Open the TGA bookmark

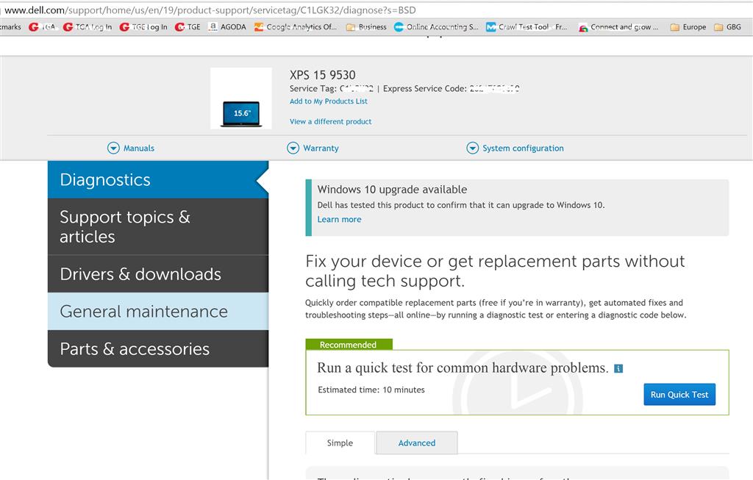coord(42,27)
